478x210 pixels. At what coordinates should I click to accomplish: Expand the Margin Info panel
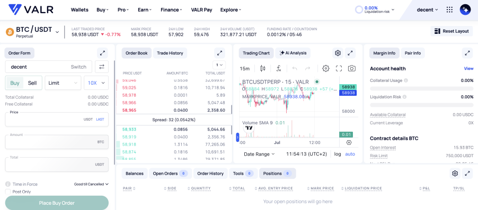pyautogui.click(x=467, y=53)
